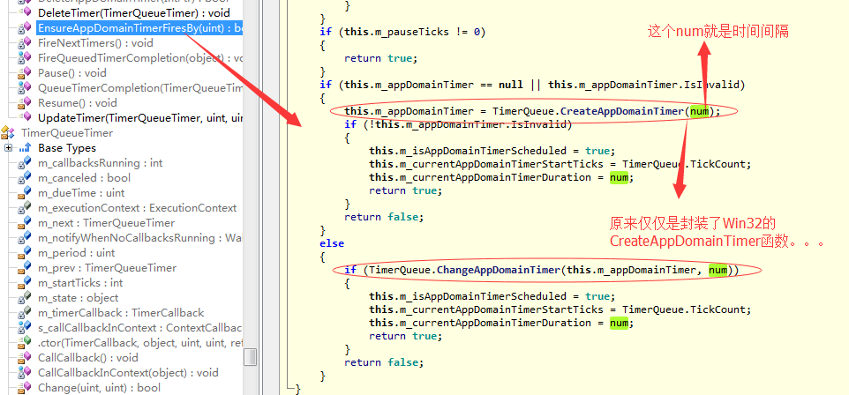Viewport: 849px width, 395px height.
Task: Click method icon beside Resume()
Action: [25, 103]
